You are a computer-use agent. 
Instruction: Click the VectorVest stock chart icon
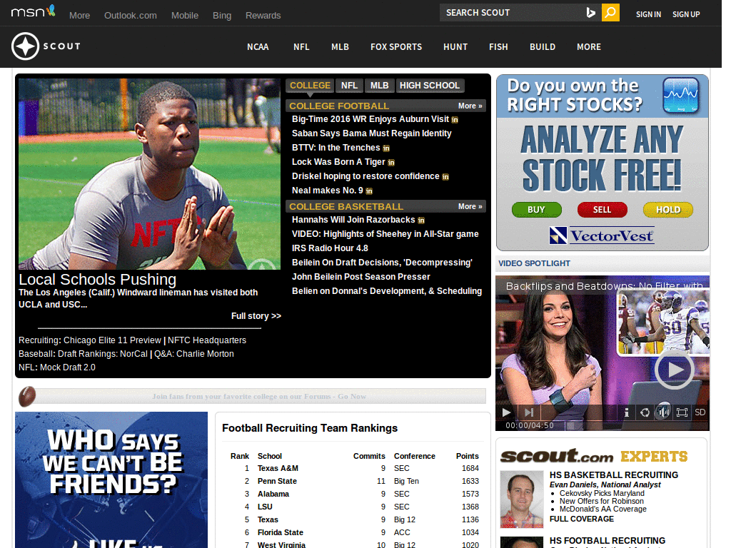pyautogui.click(x=681, y=96)
